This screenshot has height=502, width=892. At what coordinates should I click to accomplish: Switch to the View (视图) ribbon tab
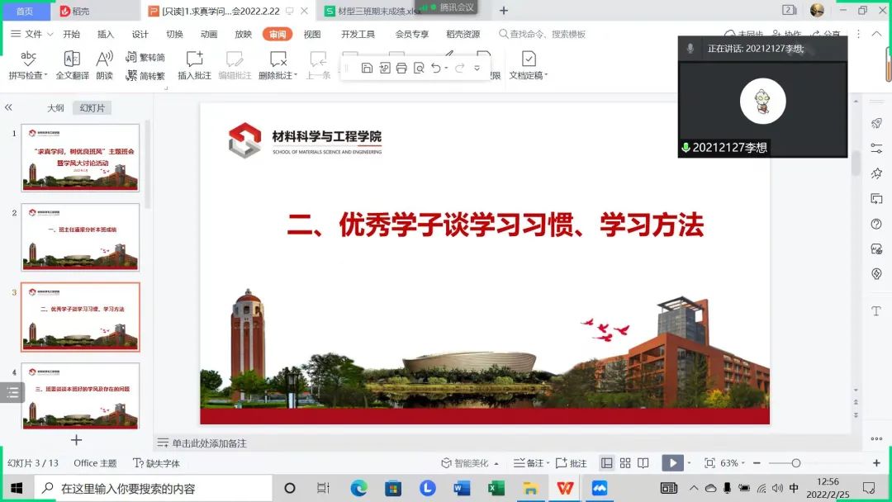pos(312,34)
